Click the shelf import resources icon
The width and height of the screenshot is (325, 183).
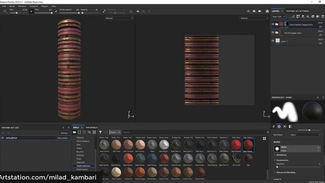(94, 132)
